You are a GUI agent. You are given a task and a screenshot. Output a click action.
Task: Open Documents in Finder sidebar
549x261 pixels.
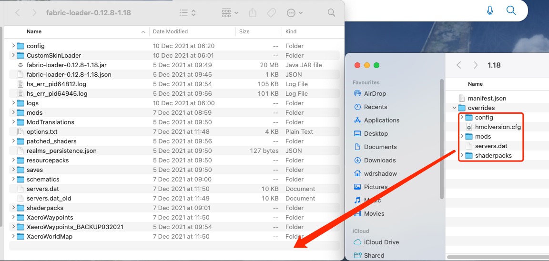pyautogui.click(x=380, y=147)
